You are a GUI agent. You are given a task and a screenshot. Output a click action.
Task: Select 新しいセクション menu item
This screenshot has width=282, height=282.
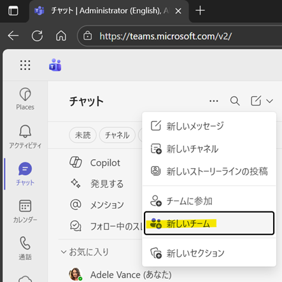tap(209, 253)
